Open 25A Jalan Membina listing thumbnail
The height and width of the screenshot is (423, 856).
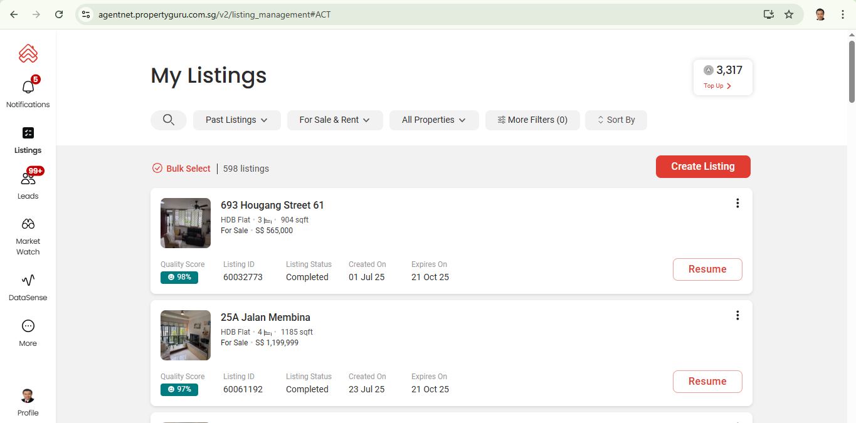pyautogui.click(x=186, y=335)
